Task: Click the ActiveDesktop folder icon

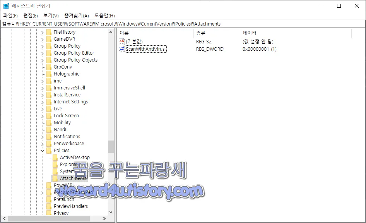Action: [55, 158]
